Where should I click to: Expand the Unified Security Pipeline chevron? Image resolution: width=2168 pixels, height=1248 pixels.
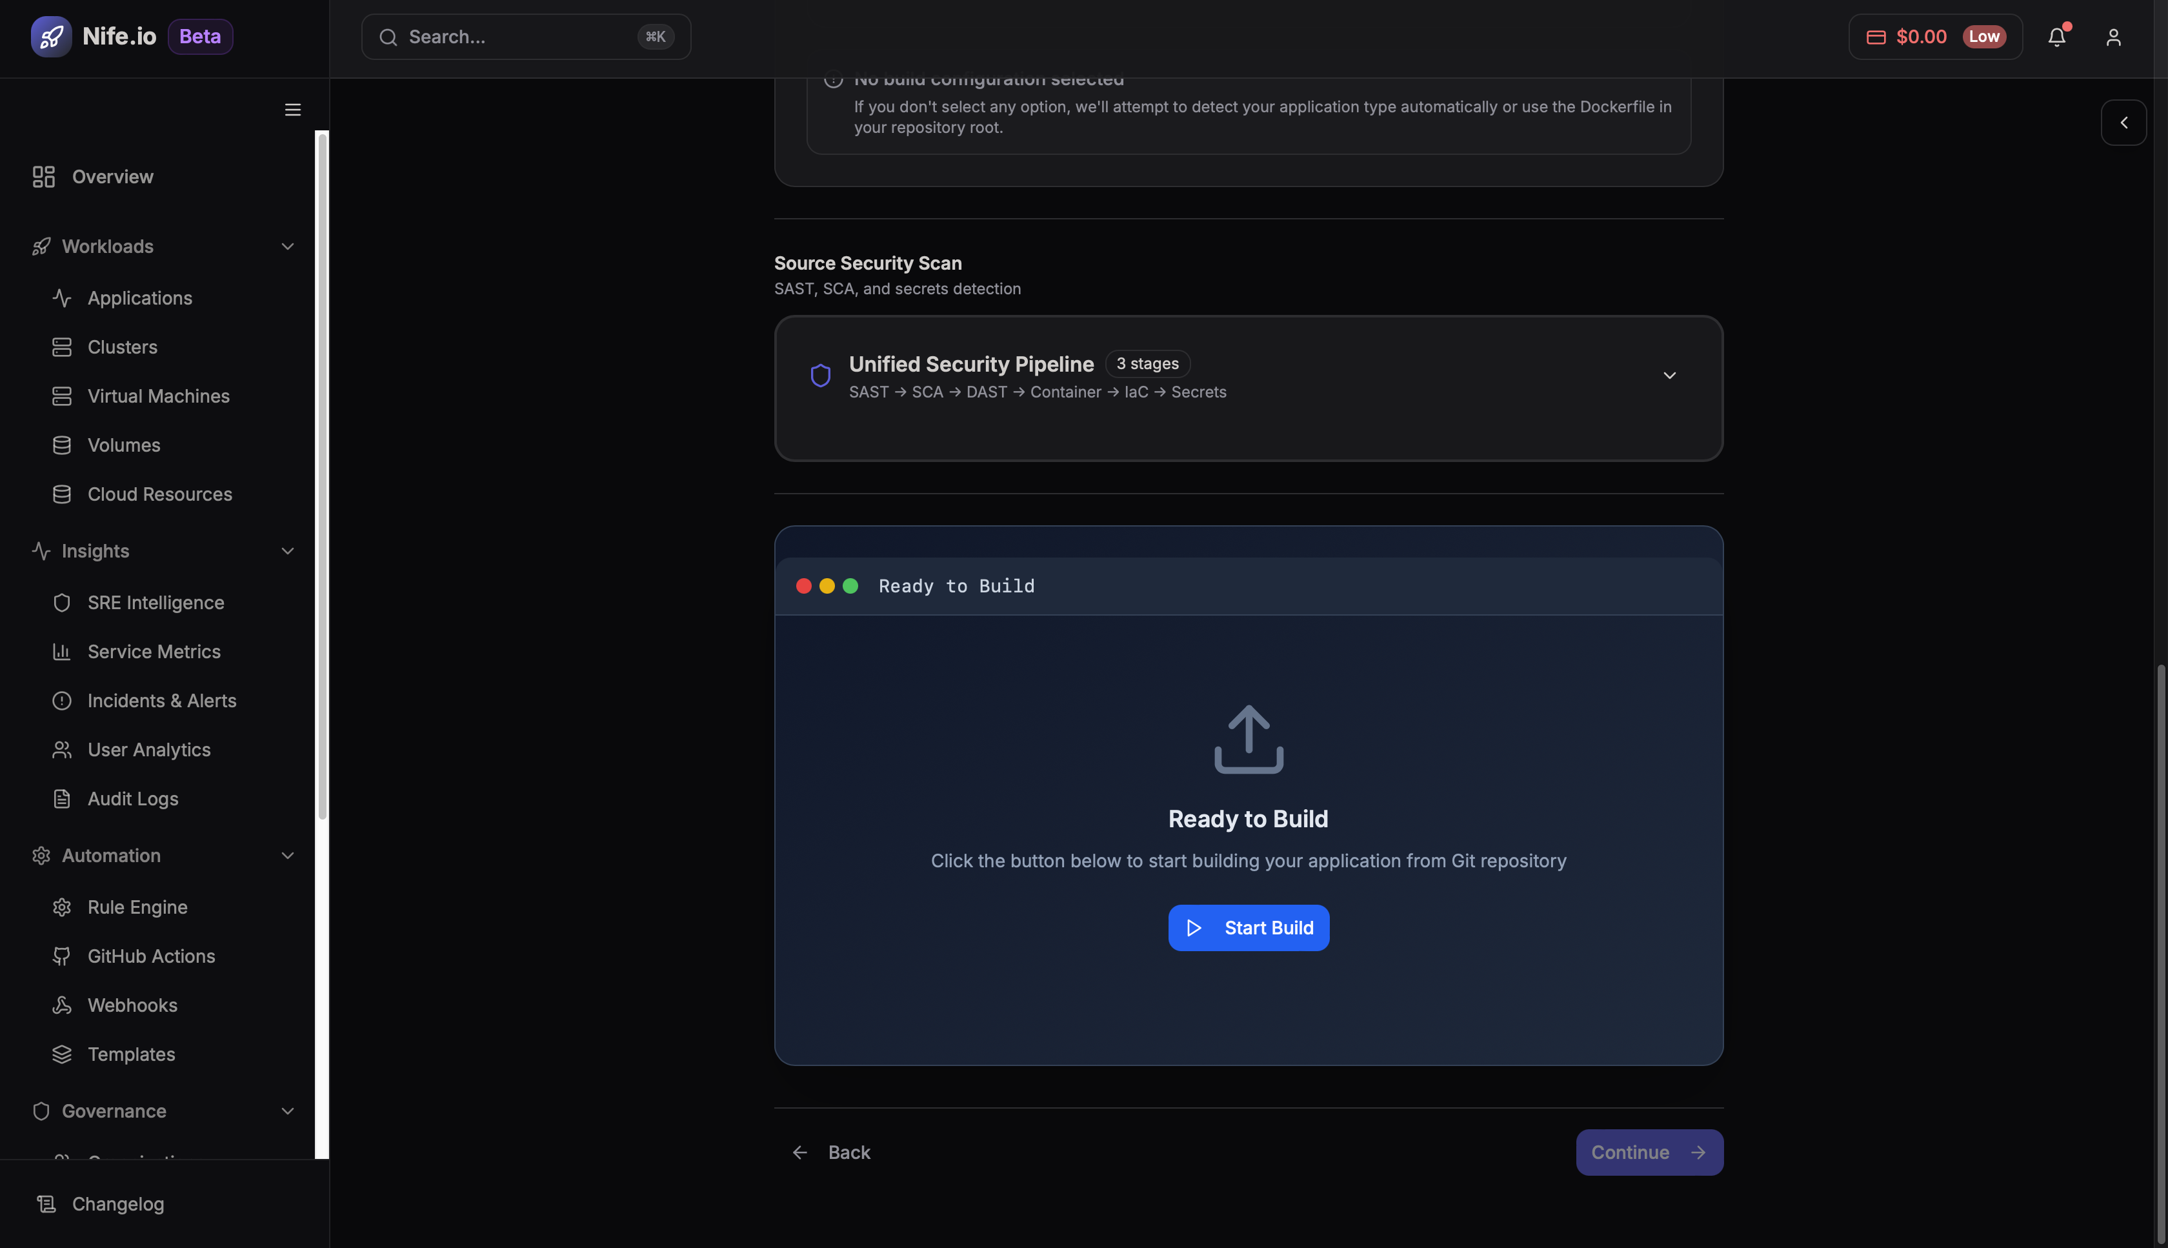click(1669, 376)
